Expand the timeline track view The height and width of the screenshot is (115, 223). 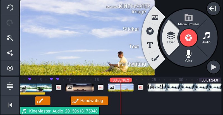pyautogui.click(x=10, y=86)
